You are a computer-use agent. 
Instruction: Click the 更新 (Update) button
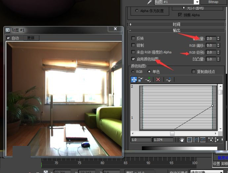(x=31, y=38)
